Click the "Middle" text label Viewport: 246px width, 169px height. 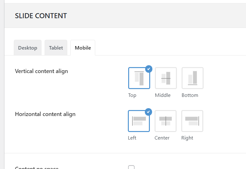163,95
